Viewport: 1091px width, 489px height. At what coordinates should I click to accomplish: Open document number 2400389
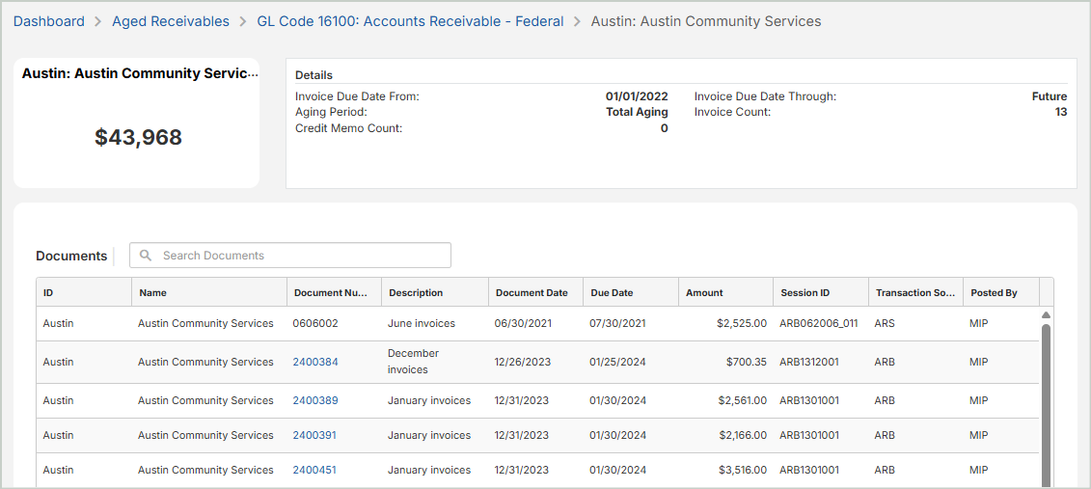(x=315, y=400)
